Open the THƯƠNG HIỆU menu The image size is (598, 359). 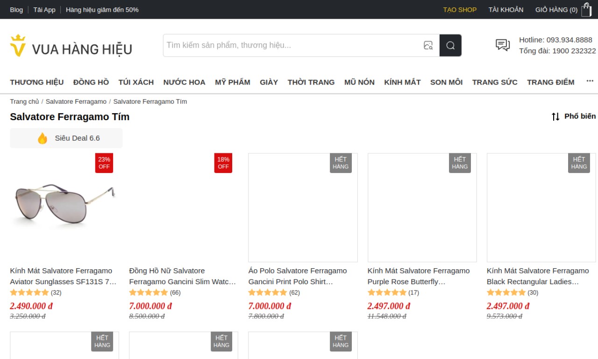pyautogui.click(x=37, y=82)
